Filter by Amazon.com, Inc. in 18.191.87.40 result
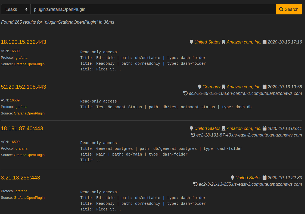 pyautogui.click(x=244, y=129)
